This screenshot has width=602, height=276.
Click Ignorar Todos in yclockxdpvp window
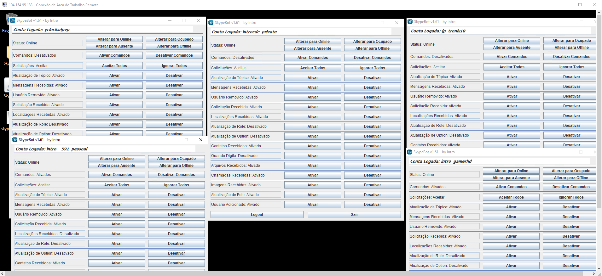[x=174, y=66]
